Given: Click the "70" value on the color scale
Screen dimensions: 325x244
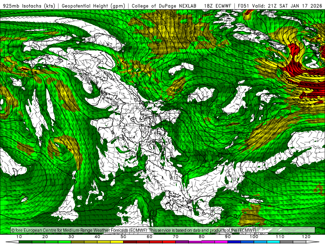Looking at the screenshot, I should point(175,237).
